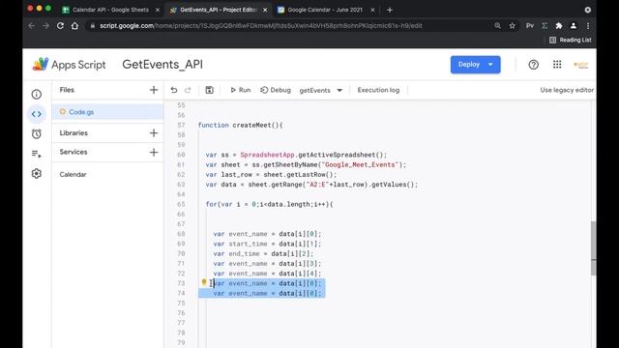Click line 57 function createMeet() text

coord(241,125)
